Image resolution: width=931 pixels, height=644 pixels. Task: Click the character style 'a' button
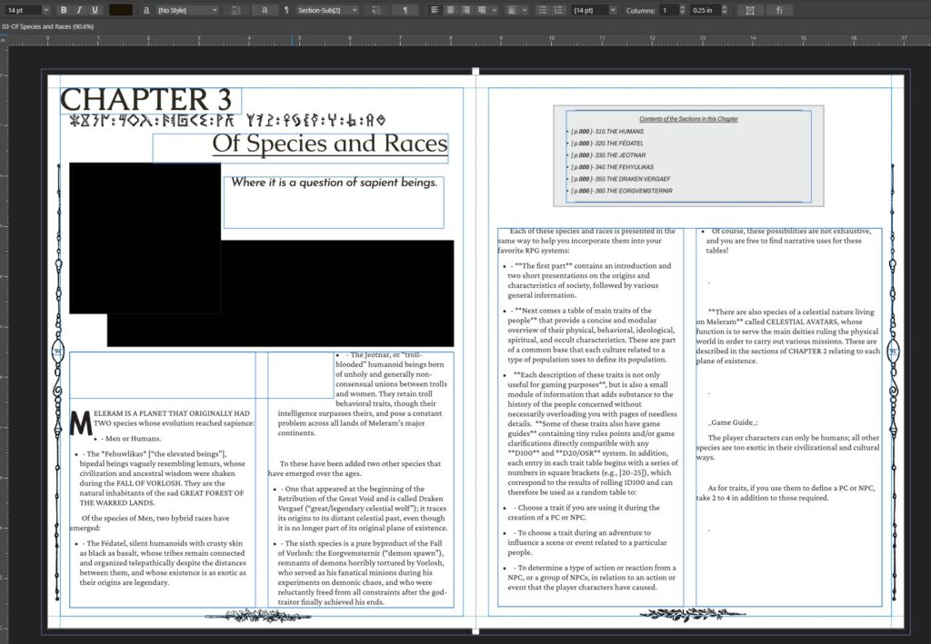[263, 10]
